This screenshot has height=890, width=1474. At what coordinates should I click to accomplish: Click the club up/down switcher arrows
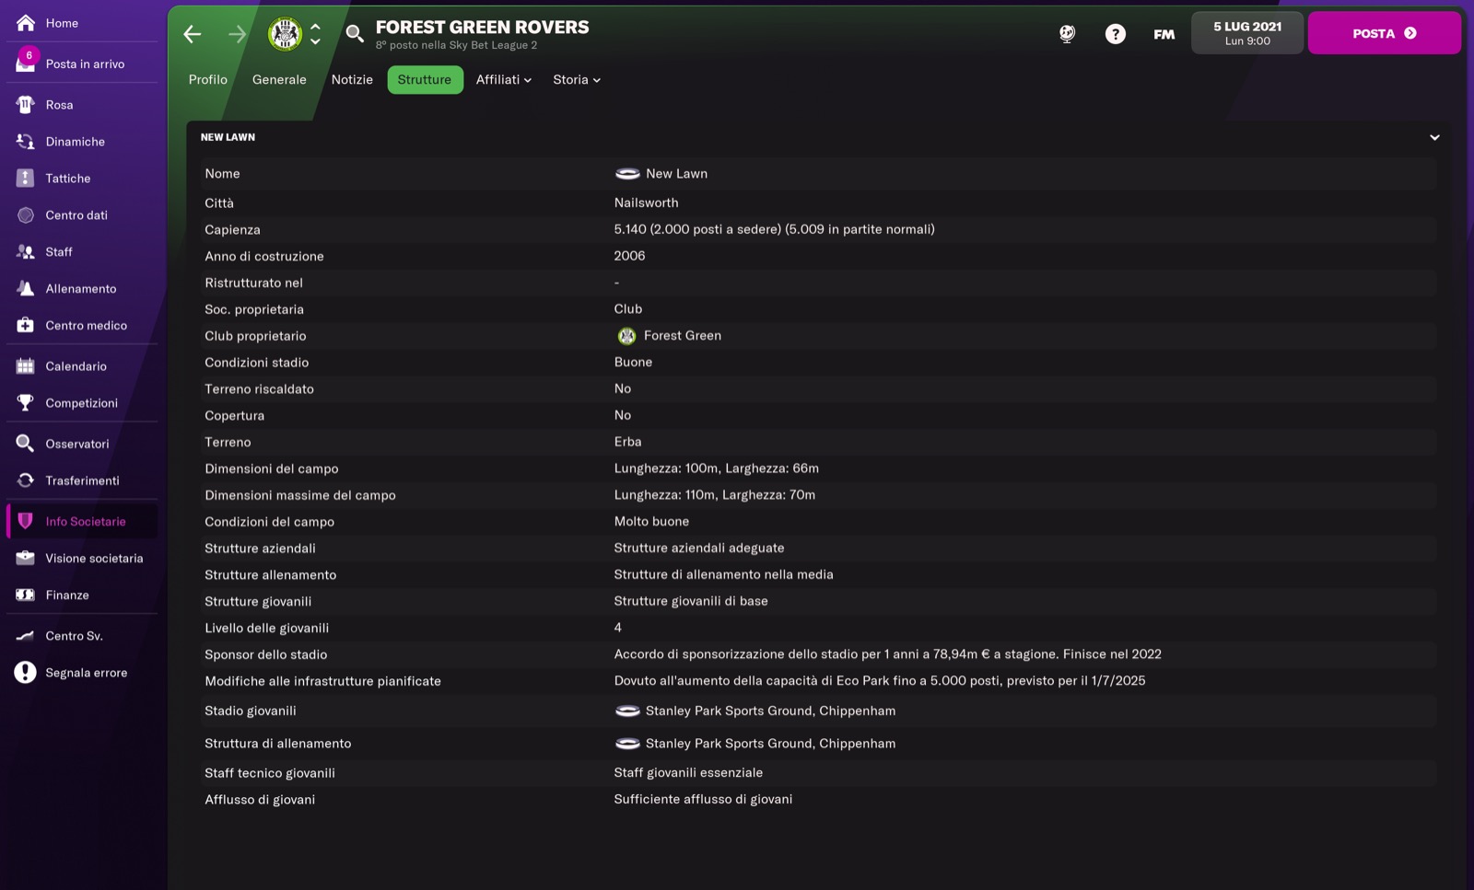pos(315,34)
